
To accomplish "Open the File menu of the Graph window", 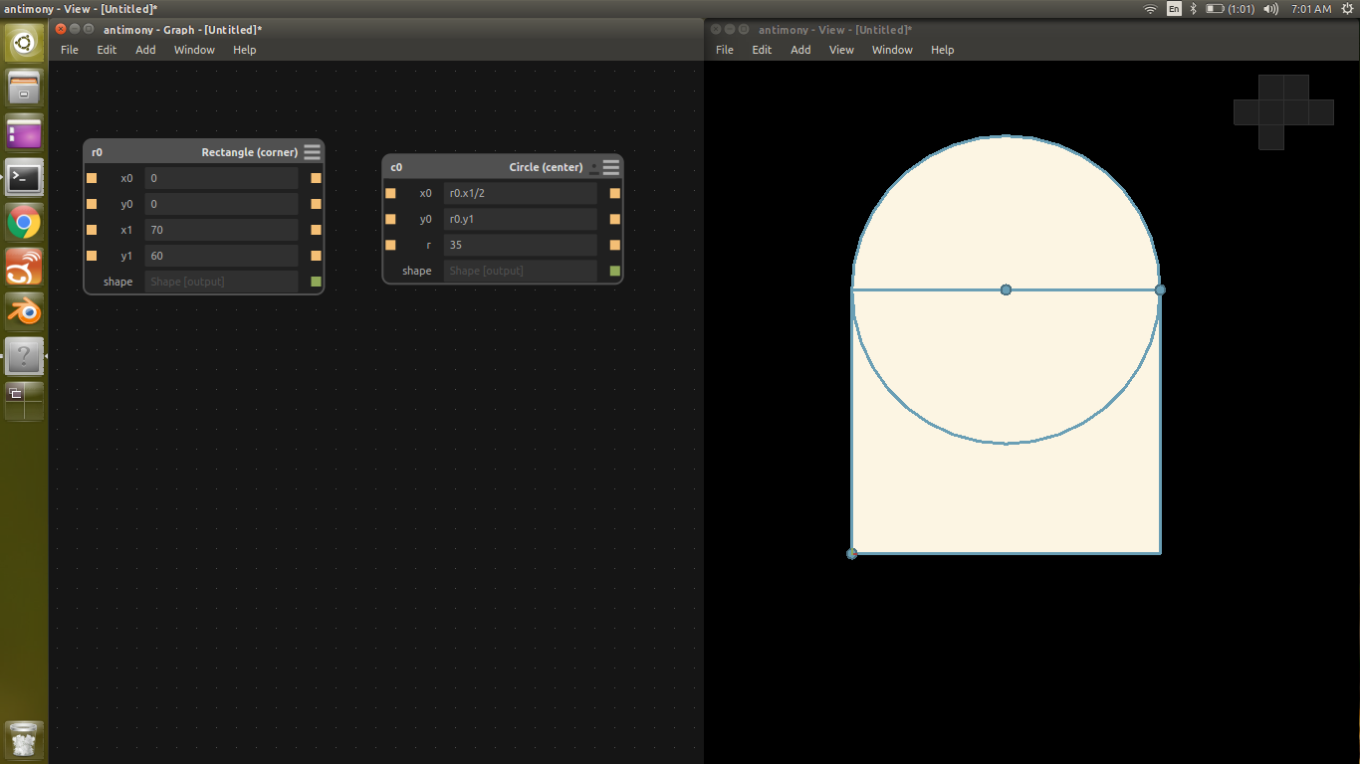I will tap(69, 50).
